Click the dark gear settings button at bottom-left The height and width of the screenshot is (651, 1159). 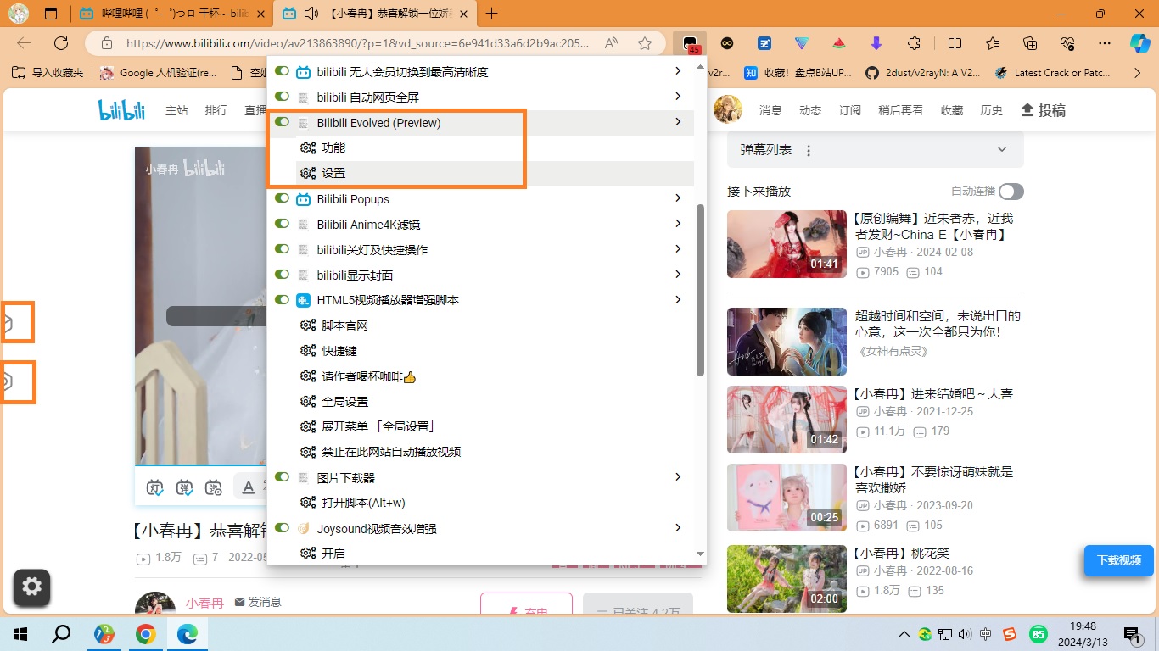pos(32,587)
